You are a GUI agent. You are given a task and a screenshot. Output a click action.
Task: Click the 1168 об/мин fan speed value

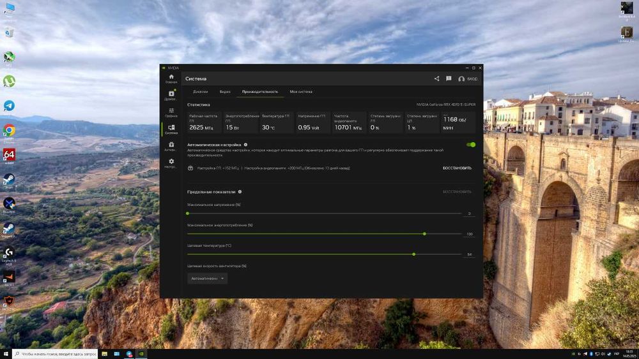pos(454,123)
